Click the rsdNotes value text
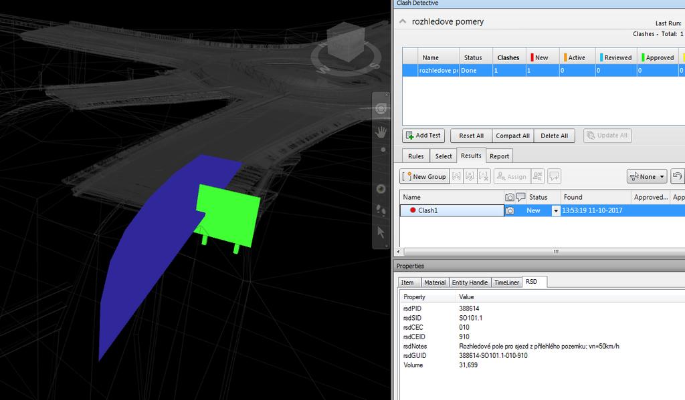 tap(539, 347)
